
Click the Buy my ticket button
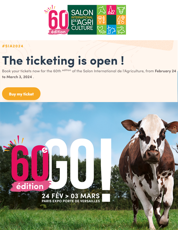click(x=21, y=94)
